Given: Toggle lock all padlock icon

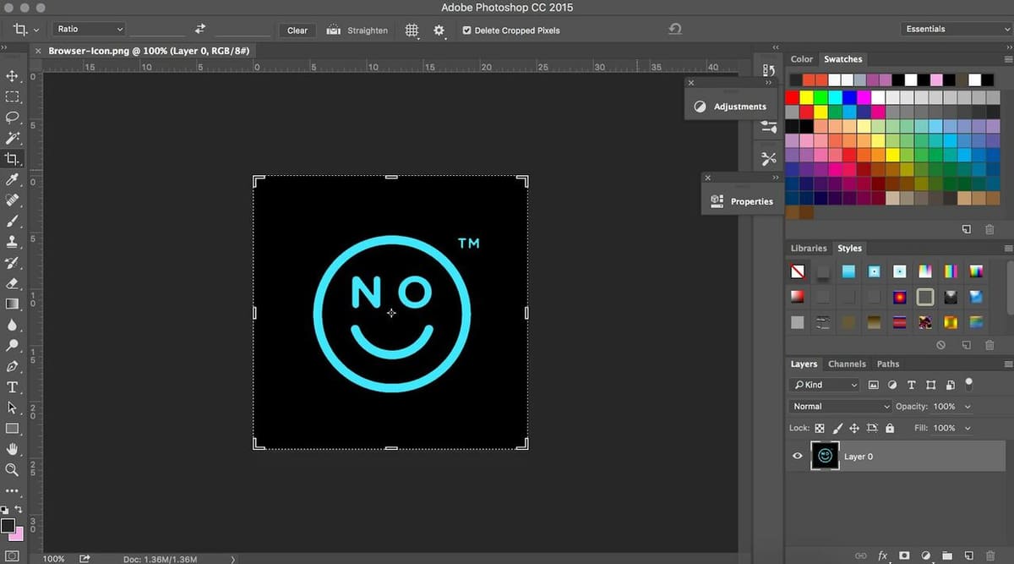Looking at the screenshot, I should pos(890,429).
